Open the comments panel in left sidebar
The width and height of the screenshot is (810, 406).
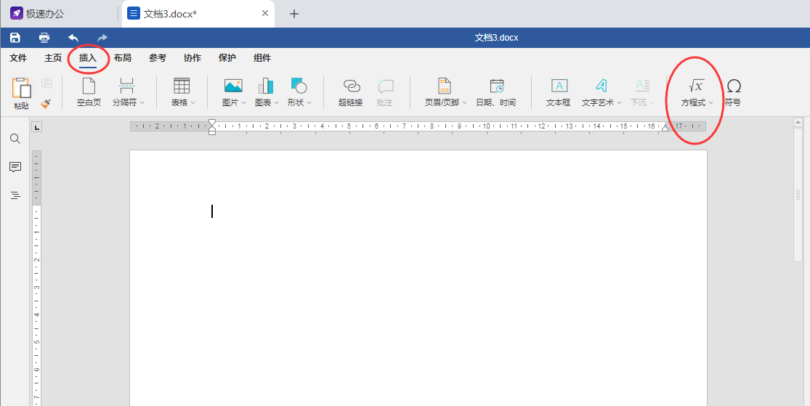(15, 167)
